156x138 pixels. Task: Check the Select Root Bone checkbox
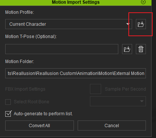[x=8, y=102]
